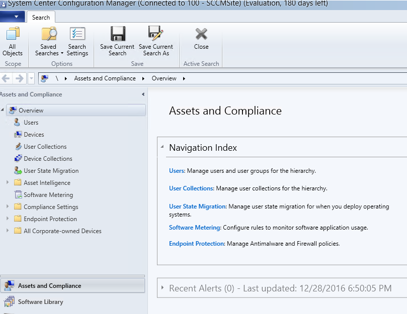Select the All Corporate-owned Devices folder icon
The image size is (407, 314).
tap(18, 231)
